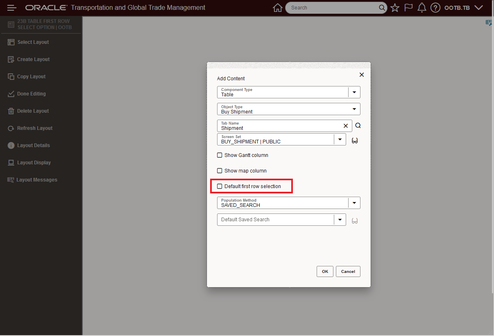Expand the Population Method dropdown

point(354,203)
